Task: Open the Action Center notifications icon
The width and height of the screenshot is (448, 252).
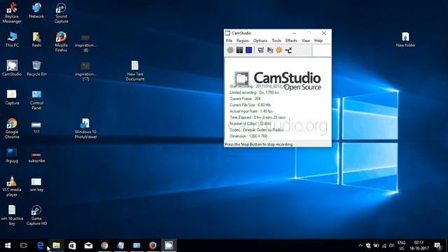Action: pyautogui.click(x=438, y=246)
